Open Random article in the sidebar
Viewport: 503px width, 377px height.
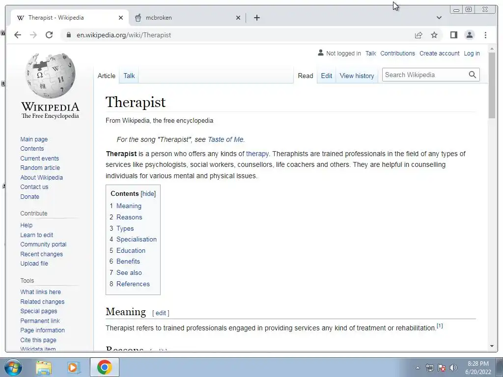(x=40, y=168)
